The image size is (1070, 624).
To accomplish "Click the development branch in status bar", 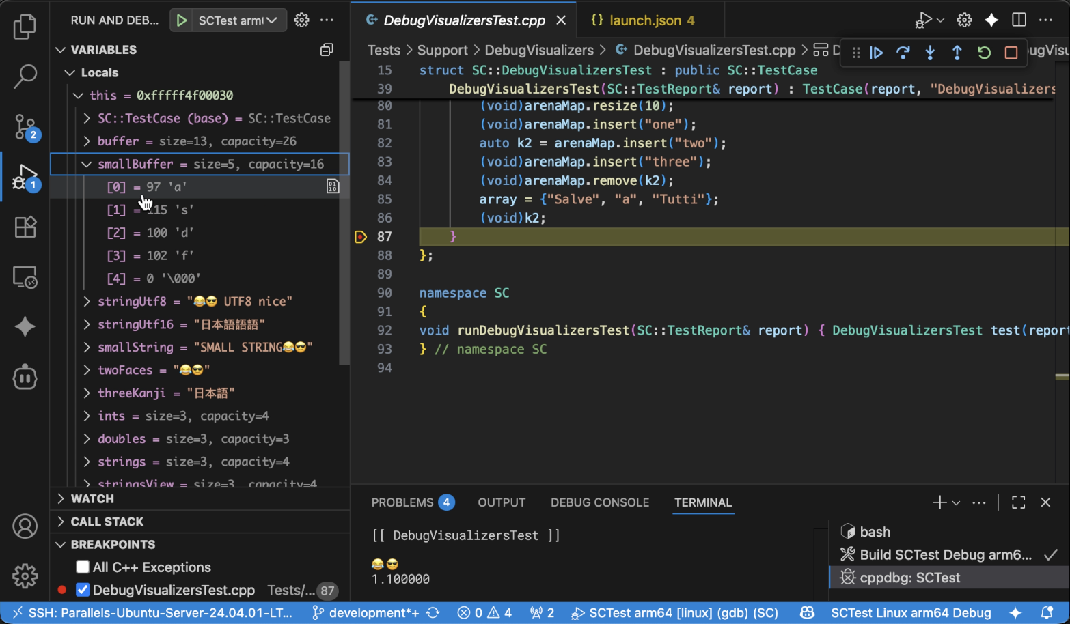I will pyautogui.click(x=366, y=613).
